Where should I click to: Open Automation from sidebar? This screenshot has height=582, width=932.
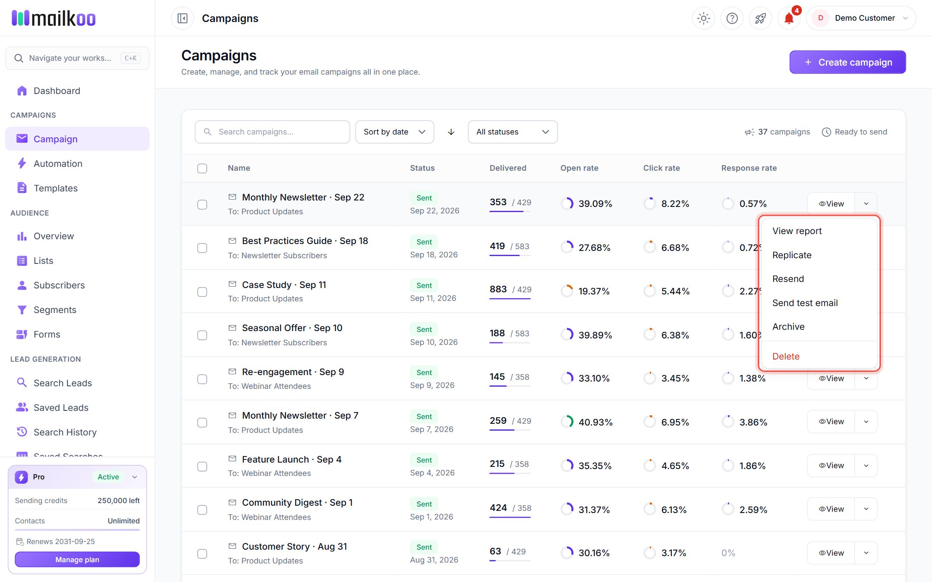(x=77, y=163)
